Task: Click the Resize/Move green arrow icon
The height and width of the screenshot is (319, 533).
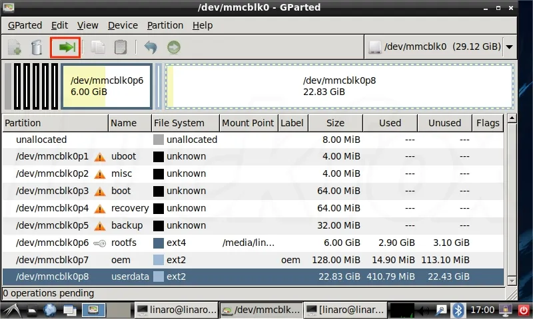Action: [x=66, y=47]
